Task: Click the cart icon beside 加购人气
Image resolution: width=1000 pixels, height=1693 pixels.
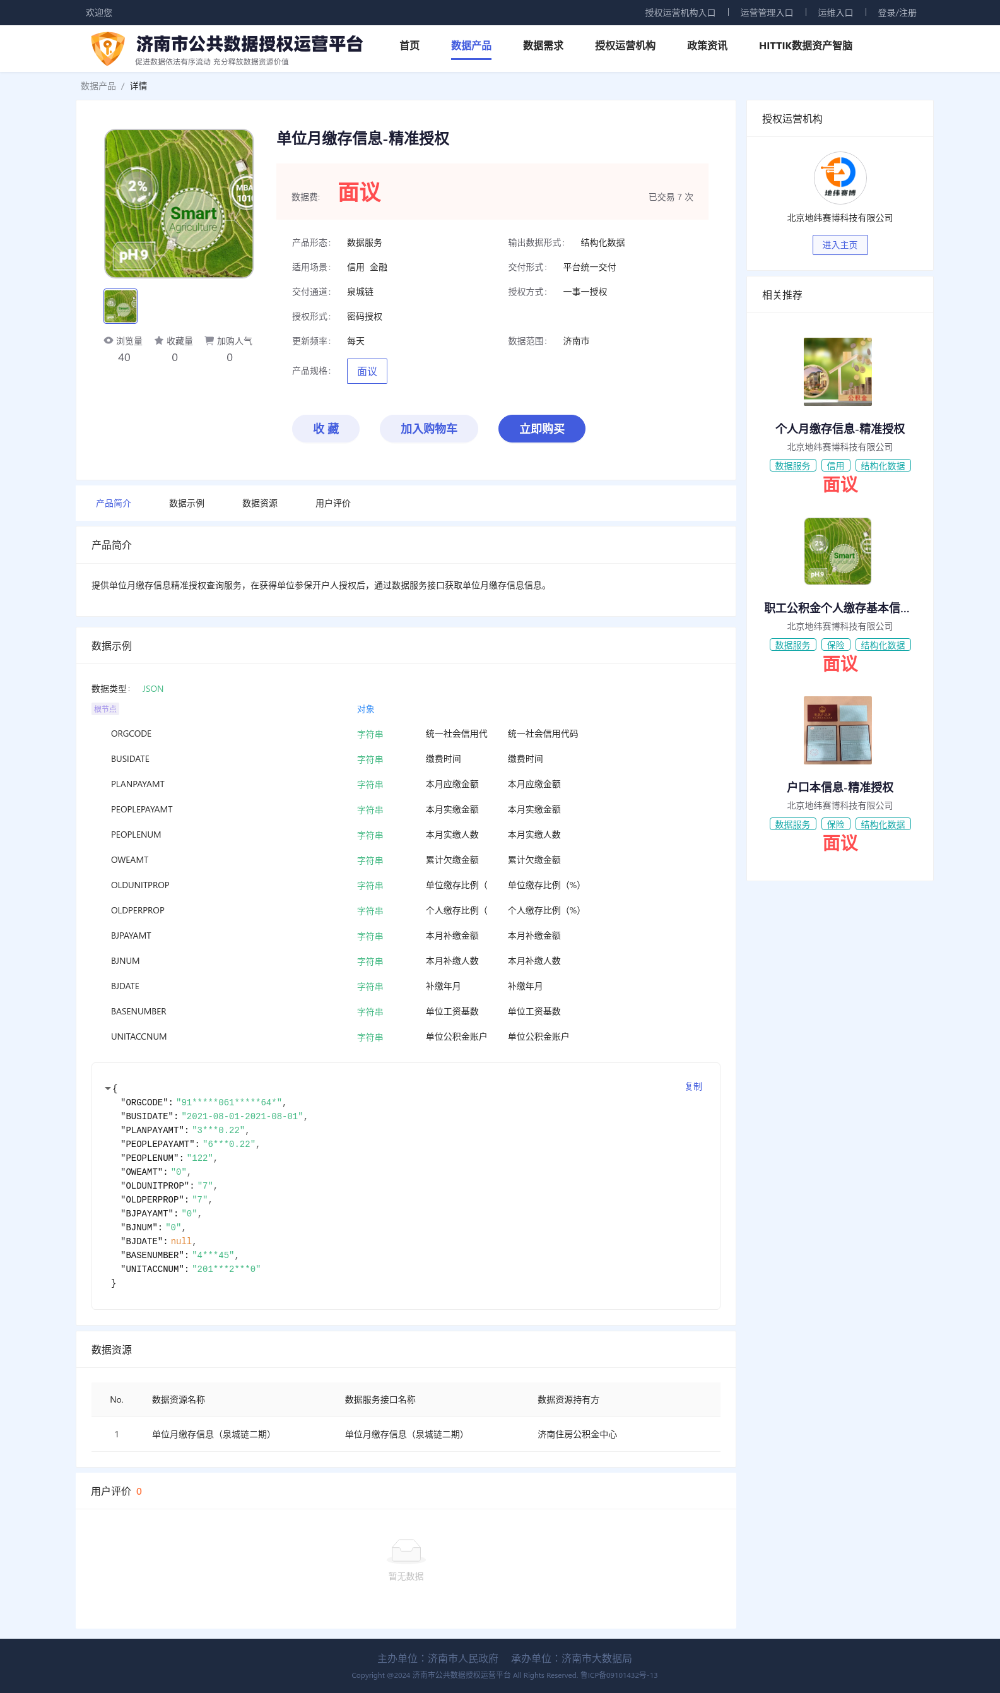Action: point(209,340)
